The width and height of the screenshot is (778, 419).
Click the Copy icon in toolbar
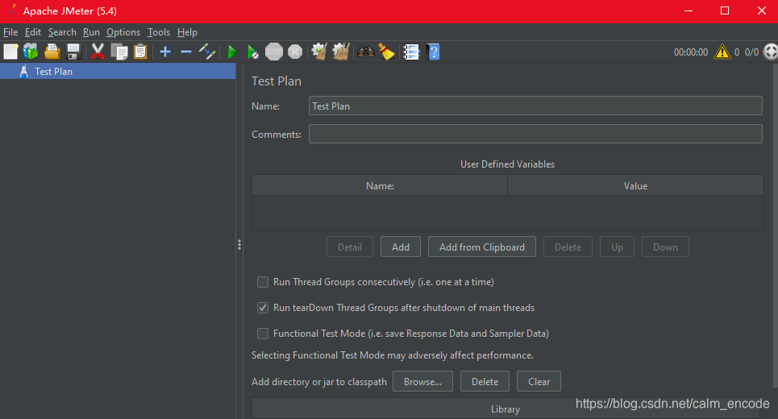click(119, 52)
